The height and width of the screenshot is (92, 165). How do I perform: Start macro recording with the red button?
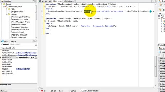click(x=42, y=91)
